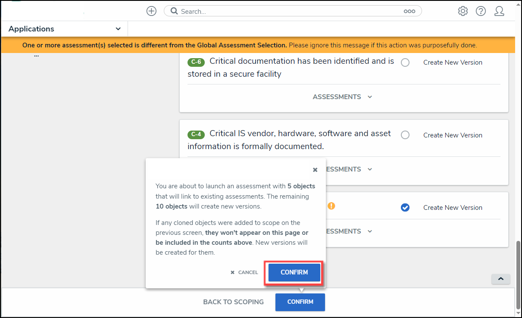Click the C-6 control badge
The image size is (522, 318).
pos(196,62)
